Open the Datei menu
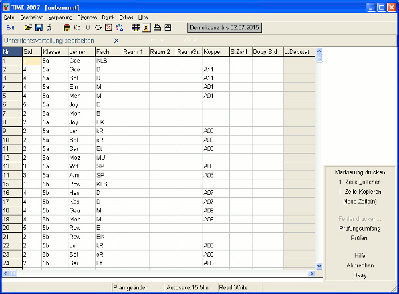Image resolution: width=399 pixels, height=294 pixels. [9, 17]
